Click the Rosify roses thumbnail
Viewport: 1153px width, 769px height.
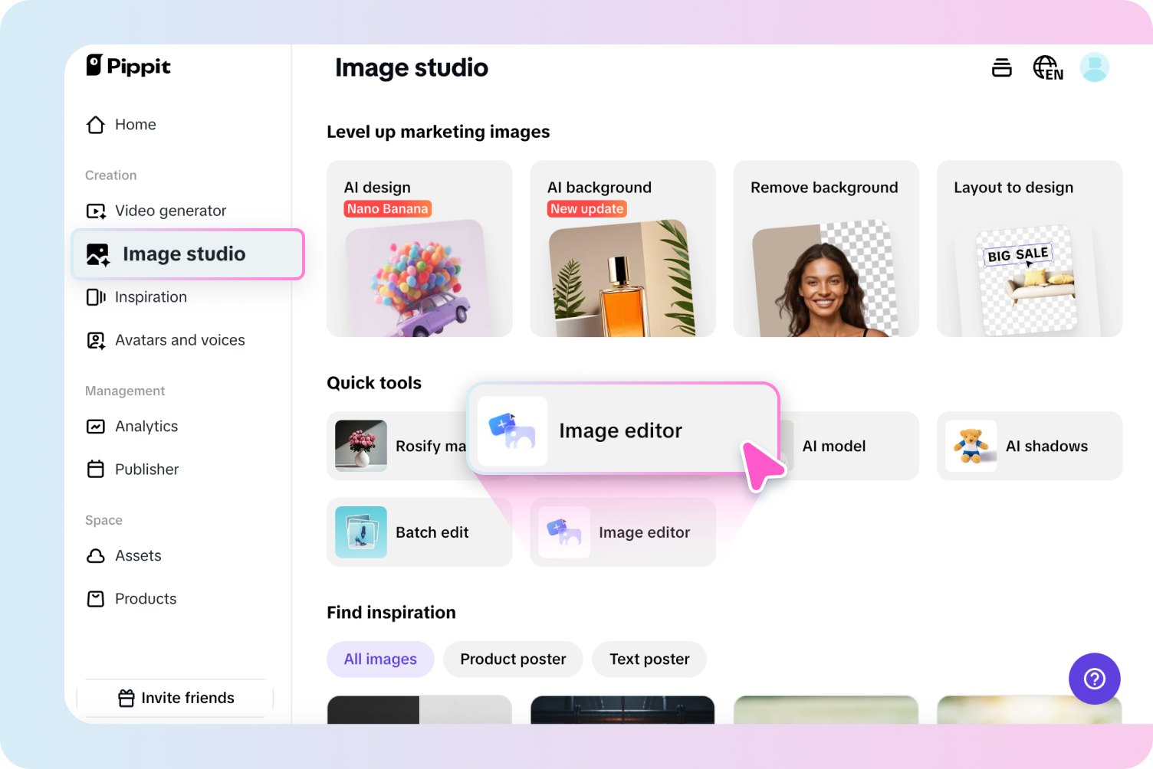pos(361,446)
